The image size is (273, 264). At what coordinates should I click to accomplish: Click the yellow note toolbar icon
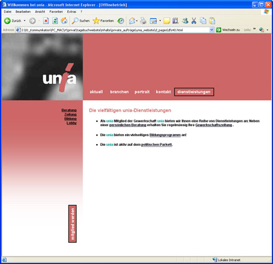(167, 20)
